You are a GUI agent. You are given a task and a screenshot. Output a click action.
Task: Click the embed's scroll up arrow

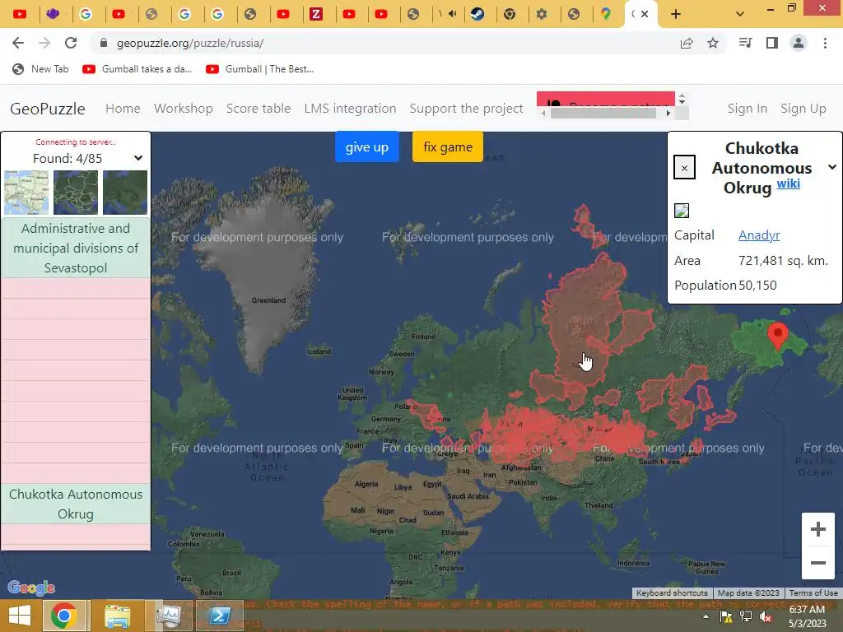pyautogui.click(x=682, y=95)
